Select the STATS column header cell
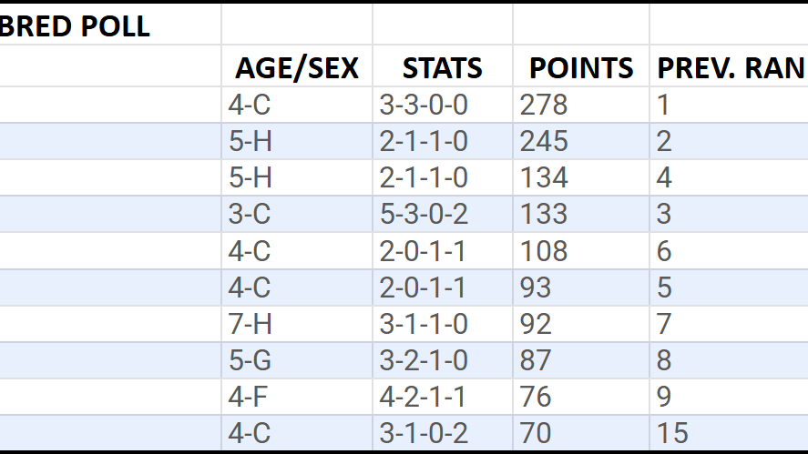Viewport: 808px width, 454px height. [443, 66]
